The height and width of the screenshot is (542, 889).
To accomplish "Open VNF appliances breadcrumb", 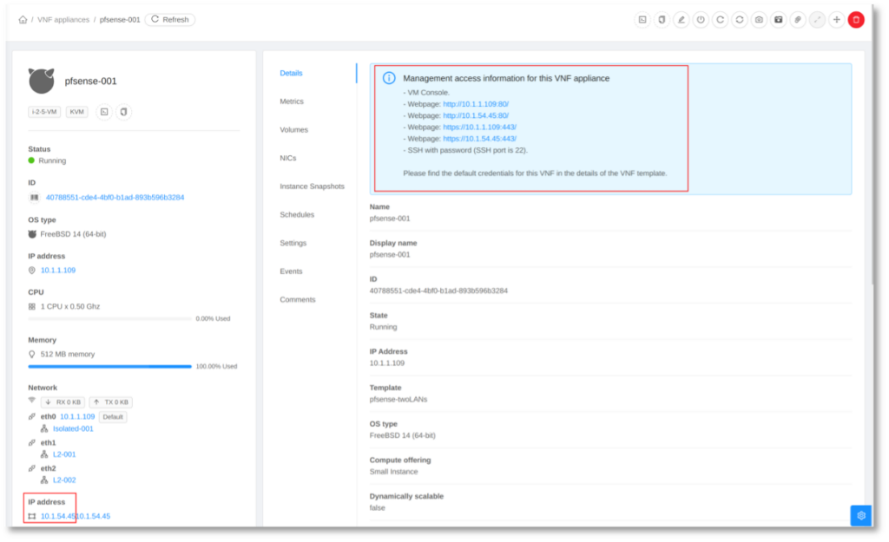I will pyautogui.click(x=63, y=20).
